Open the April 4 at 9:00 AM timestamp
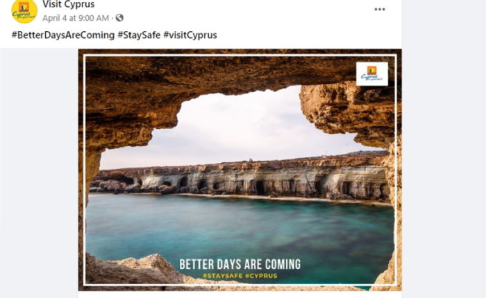This screenshot has height=298, width=486. (x=76, y=18)
